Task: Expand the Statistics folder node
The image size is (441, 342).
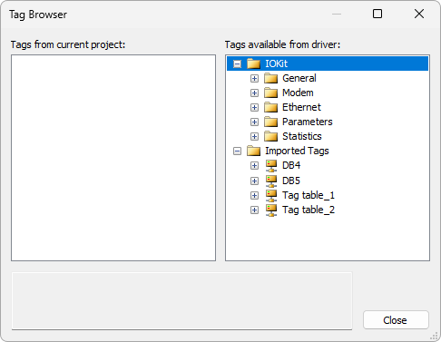Action: [x=254, y=136]
